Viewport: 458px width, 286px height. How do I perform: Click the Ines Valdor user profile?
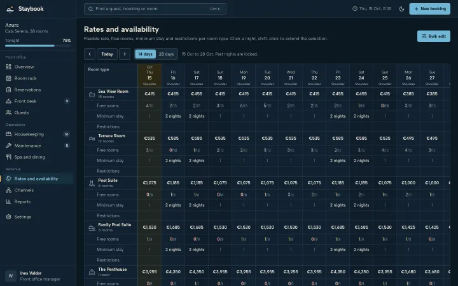(38, 276)
